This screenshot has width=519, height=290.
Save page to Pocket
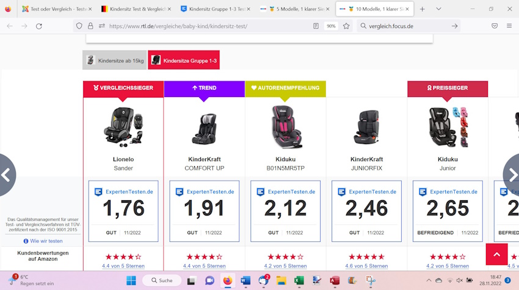tap(495, 26)
